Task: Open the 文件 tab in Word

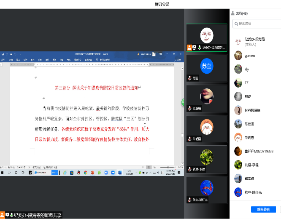Action: coord(3,60)
